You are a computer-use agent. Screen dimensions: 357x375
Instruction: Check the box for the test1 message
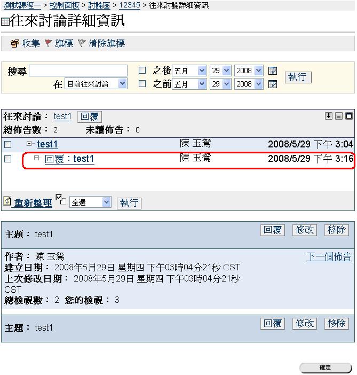8,144
